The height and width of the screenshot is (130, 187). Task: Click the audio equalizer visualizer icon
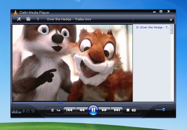[x=16, y=111]
